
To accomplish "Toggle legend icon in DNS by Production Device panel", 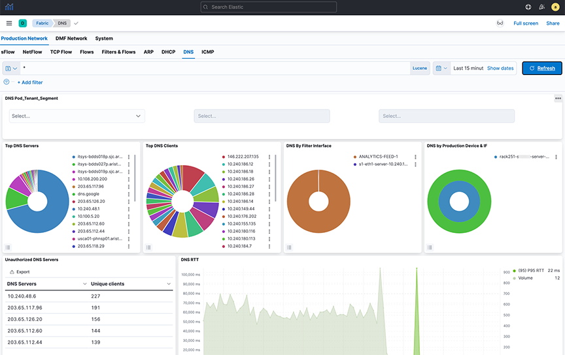I will click(430, 247).
